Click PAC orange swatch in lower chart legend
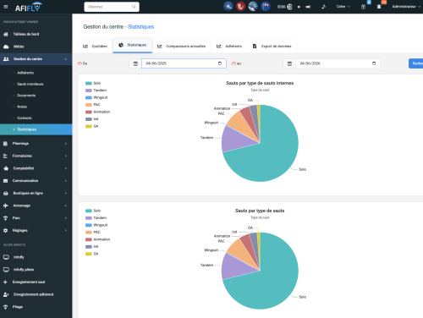 coord(89,233)
